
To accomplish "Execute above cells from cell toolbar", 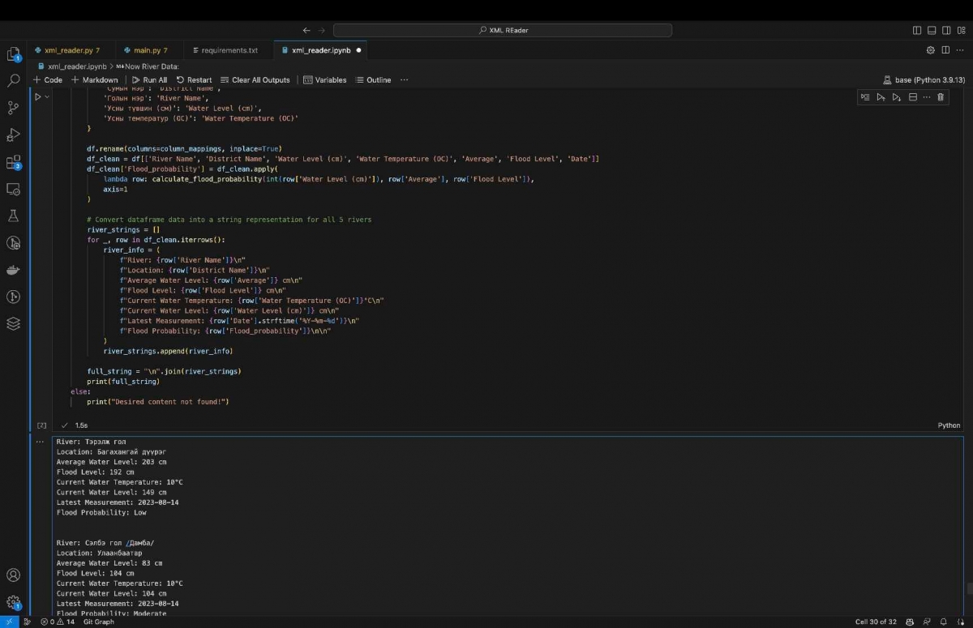I will pos(881,97).
